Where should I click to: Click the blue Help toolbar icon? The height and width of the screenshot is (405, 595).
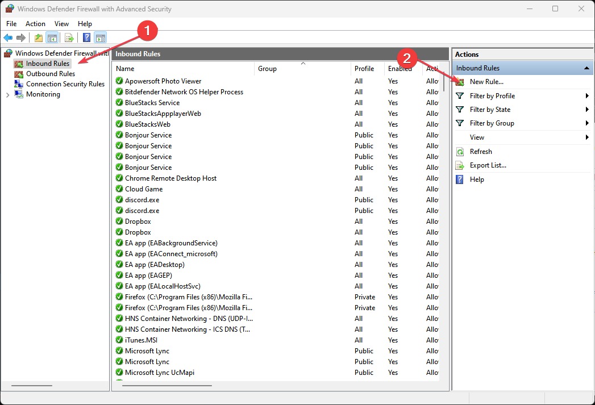86,37
